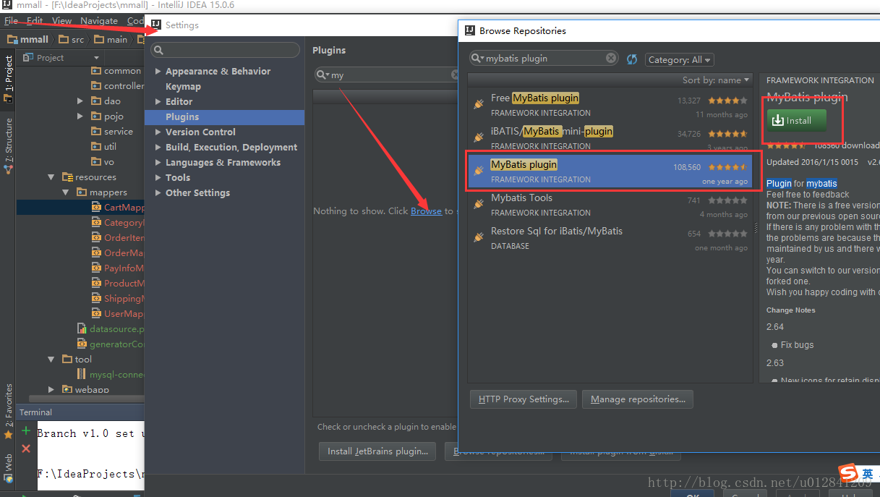Click the mappers folder icon

coord(82,192)
